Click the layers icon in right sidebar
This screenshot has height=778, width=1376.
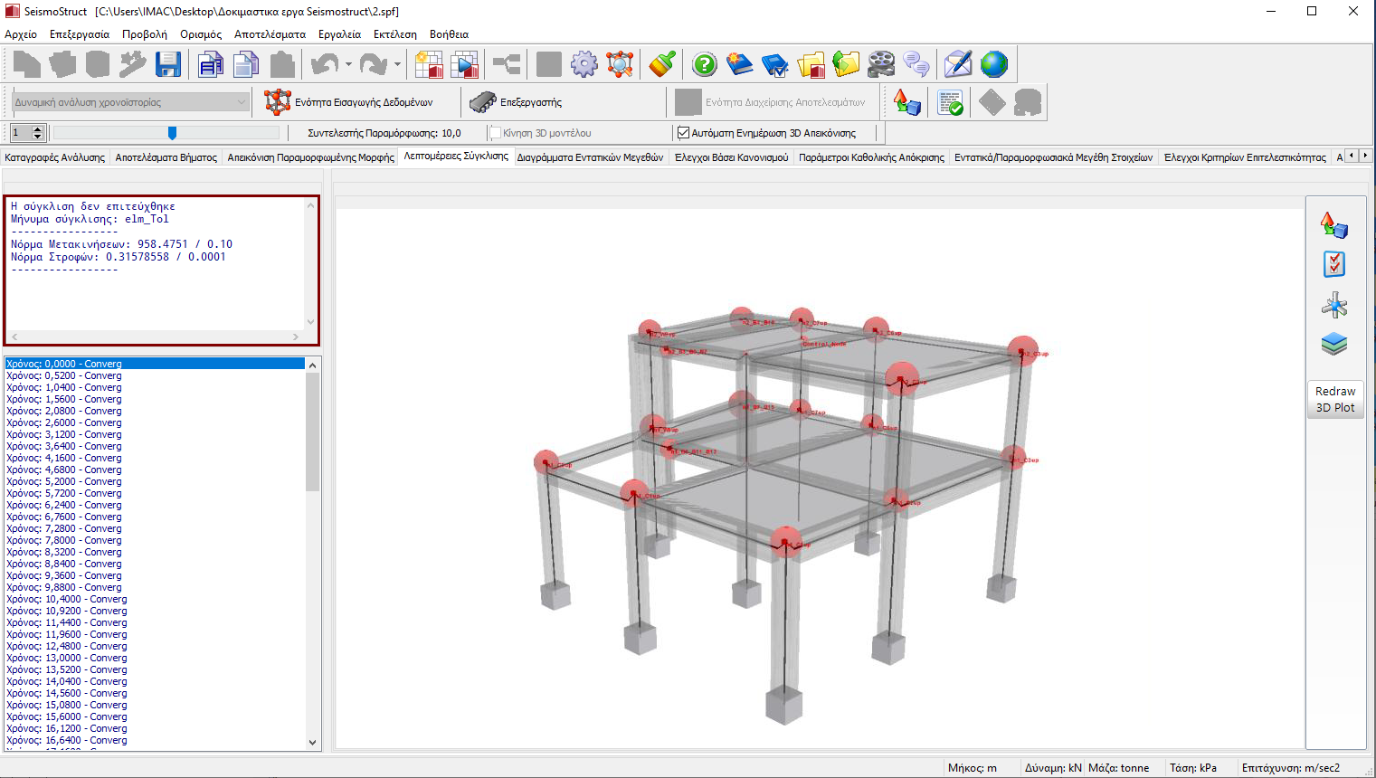click(x=1333, y=344)
